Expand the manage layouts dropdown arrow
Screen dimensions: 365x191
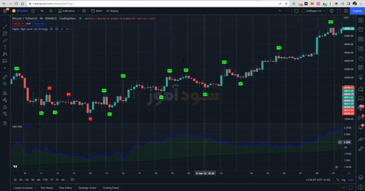pos(324,11)
